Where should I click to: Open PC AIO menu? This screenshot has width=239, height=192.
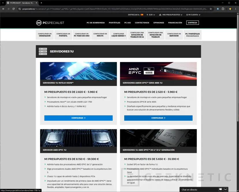pyautogui.click(x=128, y=23)
